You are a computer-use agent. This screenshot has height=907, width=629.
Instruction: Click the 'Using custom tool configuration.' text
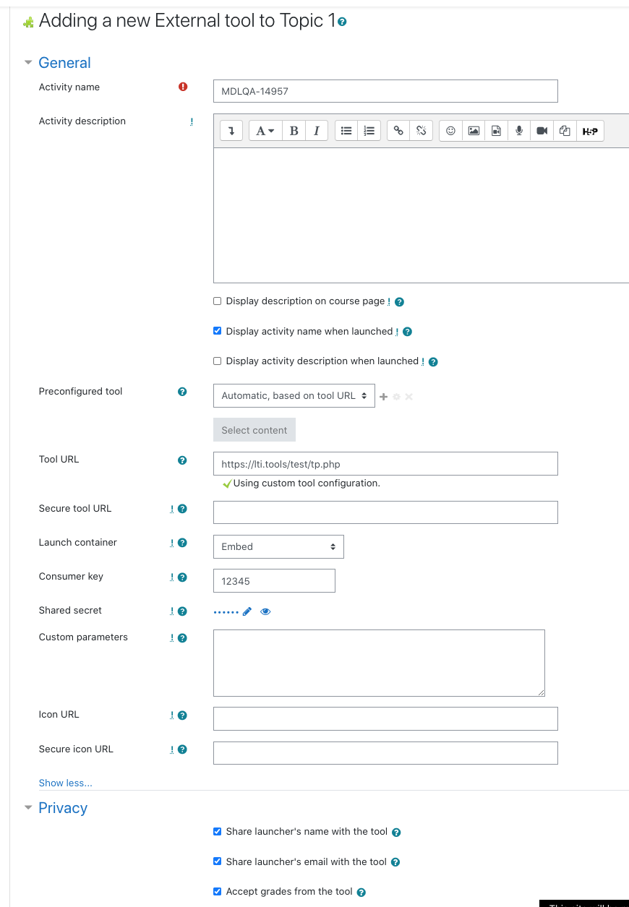307,483
